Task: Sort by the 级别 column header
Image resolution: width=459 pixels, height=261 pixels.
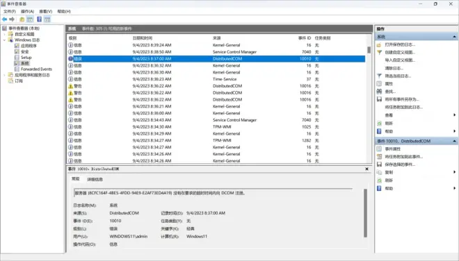Action: tap(72, 38)
